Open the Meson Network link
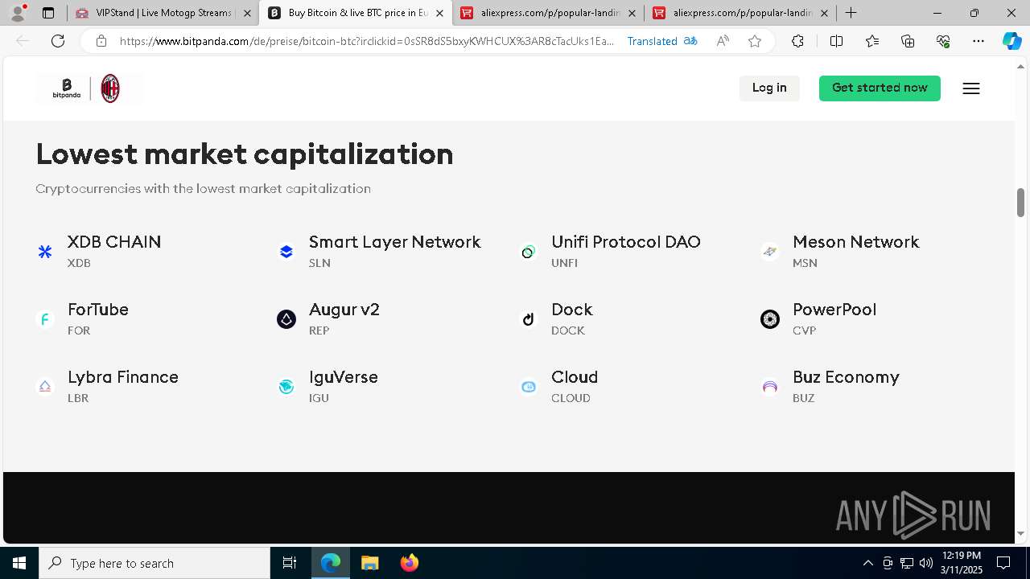 coord(855,242)
